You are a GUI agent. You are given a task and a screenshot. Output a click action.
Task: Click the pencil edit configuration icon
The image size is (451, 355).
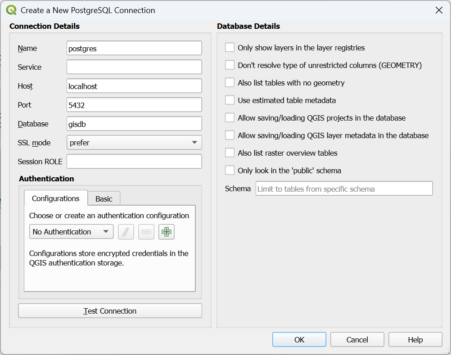click(126, 232)
